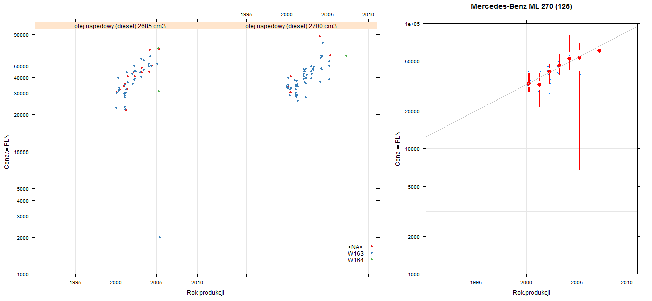Click the 'Cena.w.PLN' axis title beside the 2685 cm3 panel
This screenshot has height=301, width=652.
(7, 150)
